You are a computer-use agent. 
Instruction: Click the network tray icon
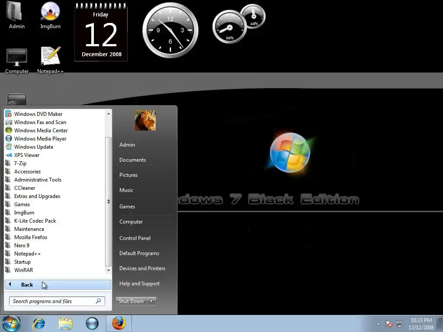pos(399,324)
